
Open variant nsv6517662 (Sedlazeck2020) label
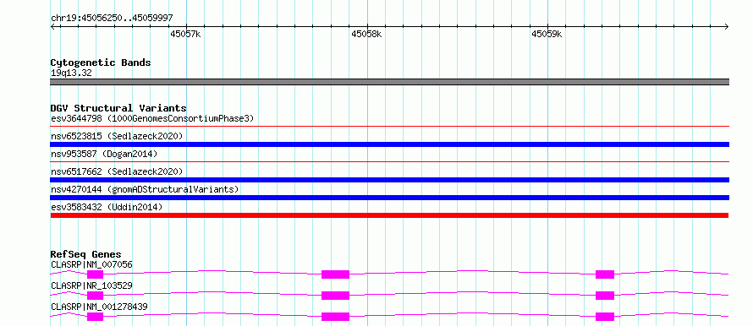tap(117, 171)
